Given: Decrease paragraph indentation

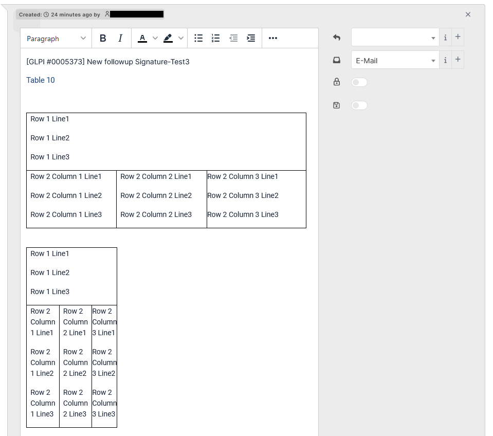Looking at the screenshot, I should pyautogui.click(x=233, y=38).
